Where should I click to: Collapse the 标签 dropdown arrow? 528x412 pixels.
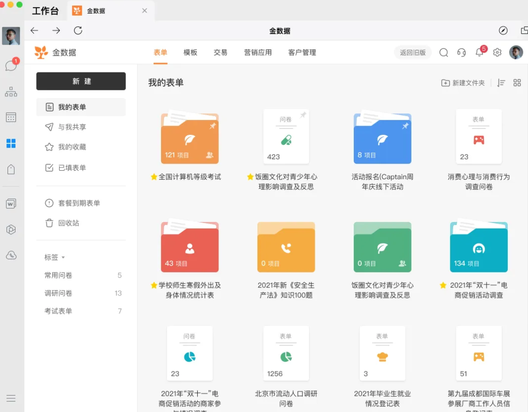point(63,258)
